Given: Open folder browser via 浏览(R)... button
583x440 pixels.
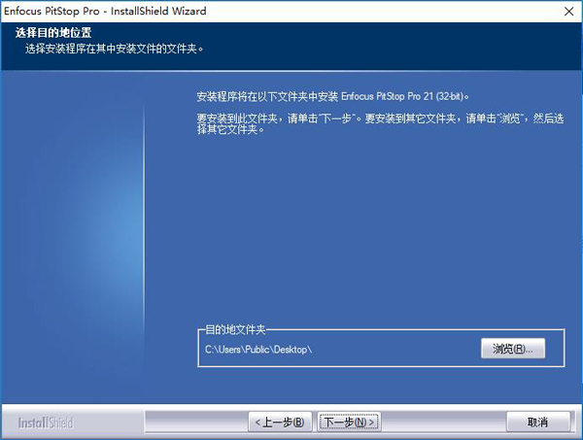Looking at the screenshot, I should pos(513,349).
